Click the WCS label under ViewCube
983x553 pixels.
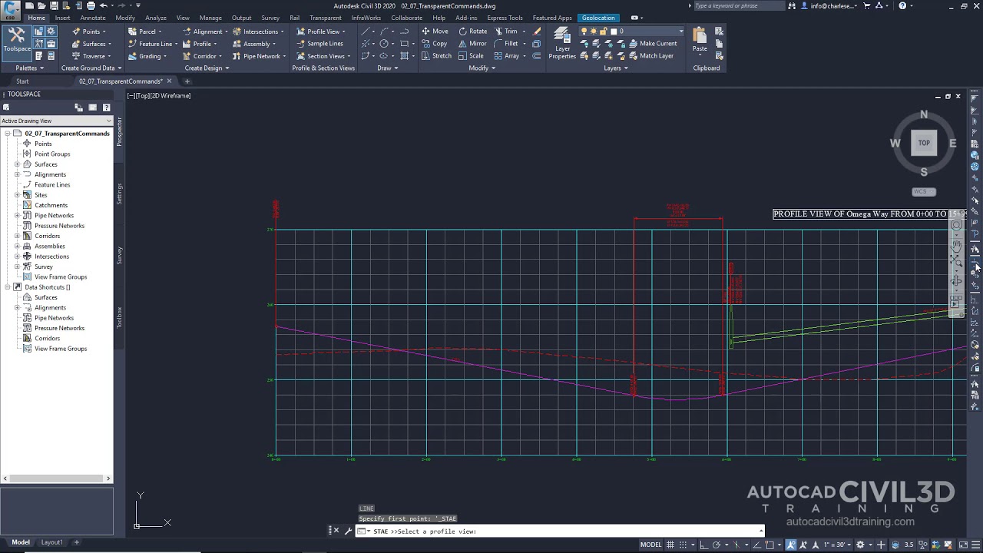pos(923,192)
